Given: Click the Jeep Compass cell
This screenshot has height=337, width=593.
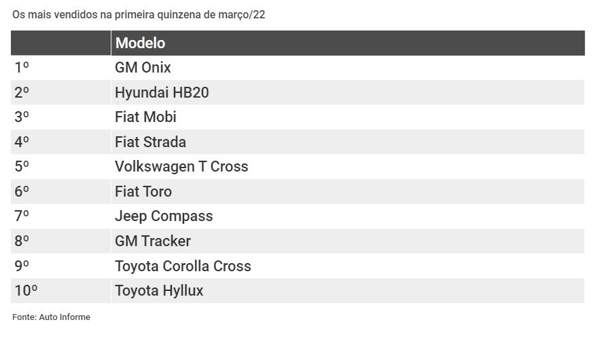Looking at the screenshot, I should [x=348, y=216].
